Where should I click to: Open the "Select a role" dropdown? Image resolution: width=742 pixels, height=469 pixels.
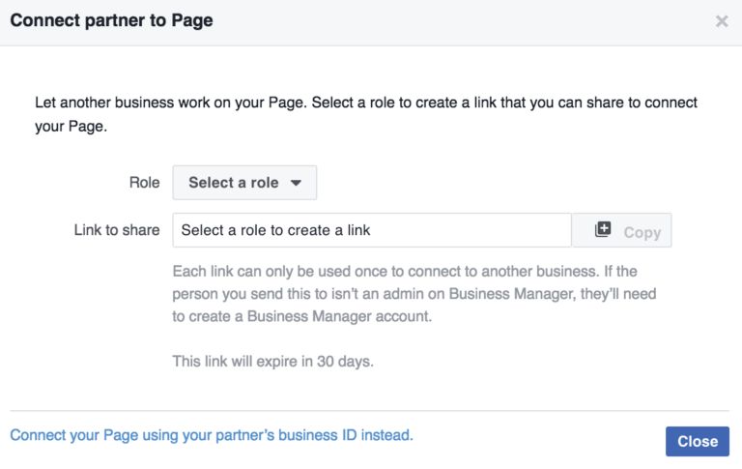244,183
